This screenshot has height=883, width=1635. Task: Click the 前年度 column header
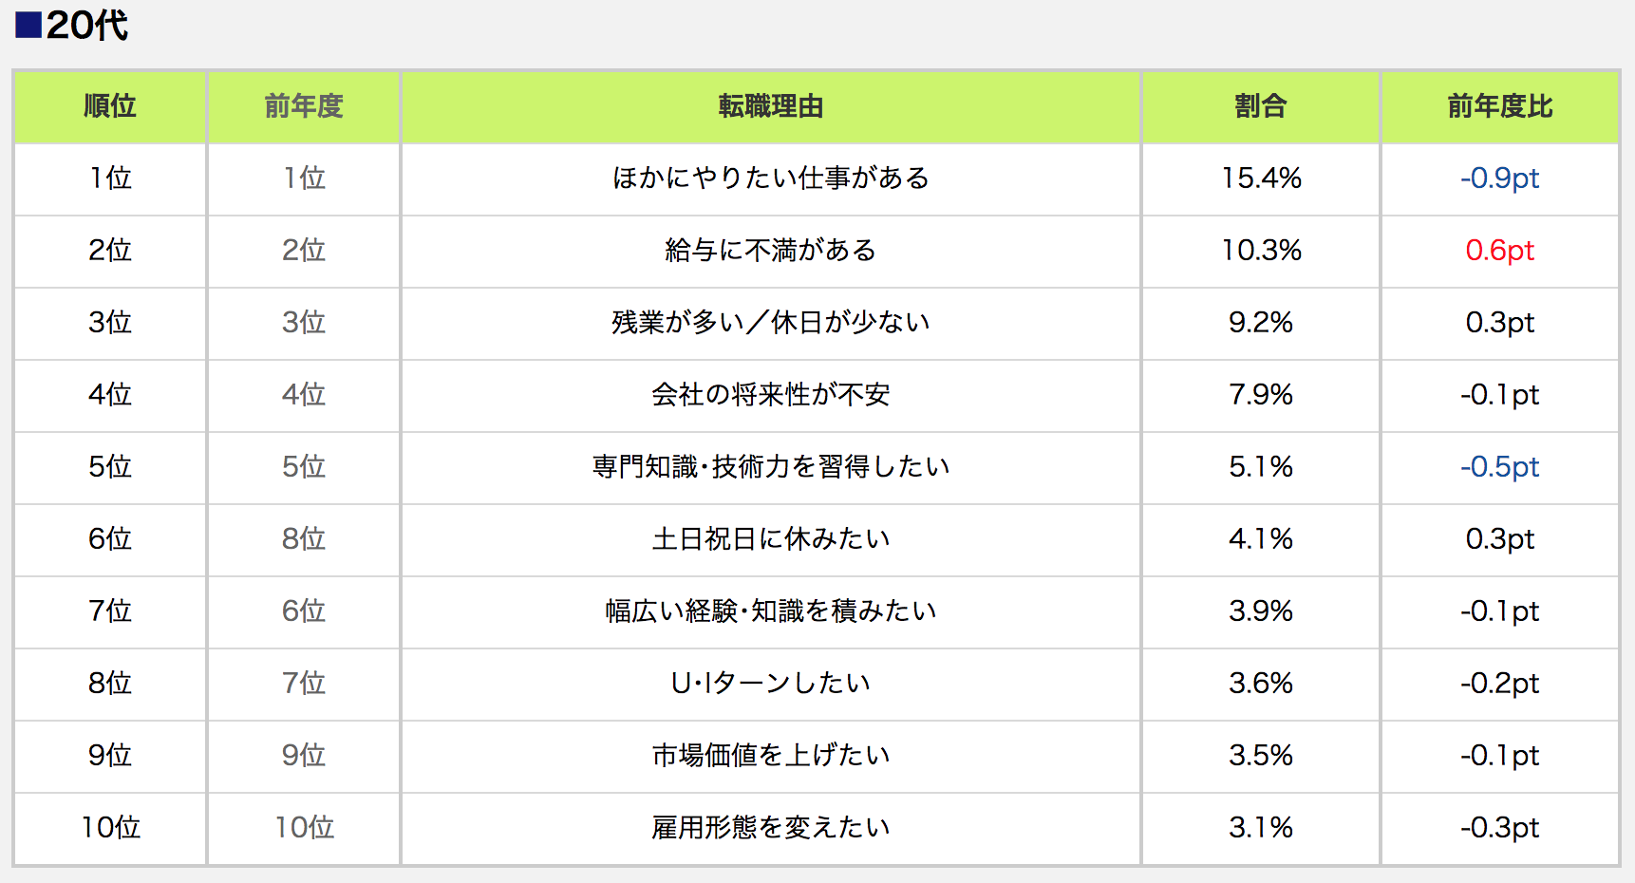click(304, 106)
